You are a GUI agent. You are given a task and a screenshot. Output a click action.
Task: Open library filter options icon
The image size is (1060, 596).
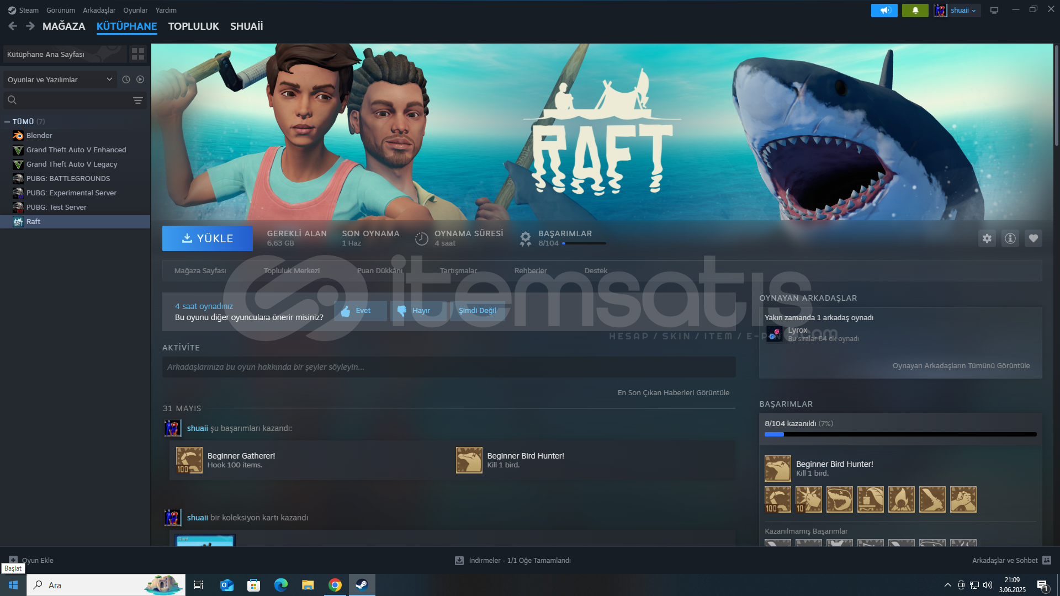pos(137,100)
